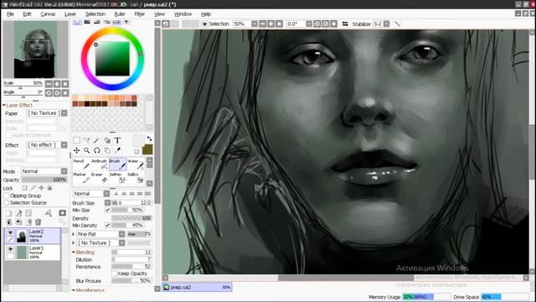The image size is (536, 302).
Task: Select the Move tool
Action: tap(76, 150)
